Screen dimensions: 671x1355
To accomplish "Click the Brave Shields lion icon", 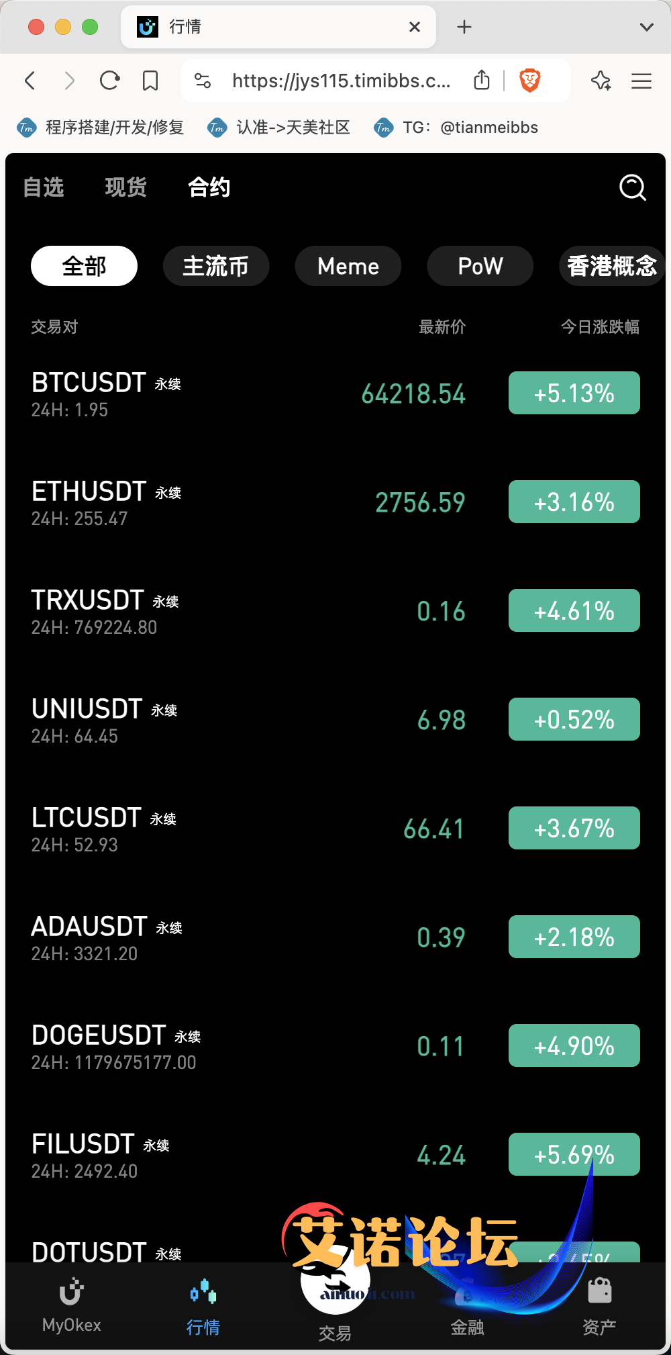I will [x=530, y=81].
